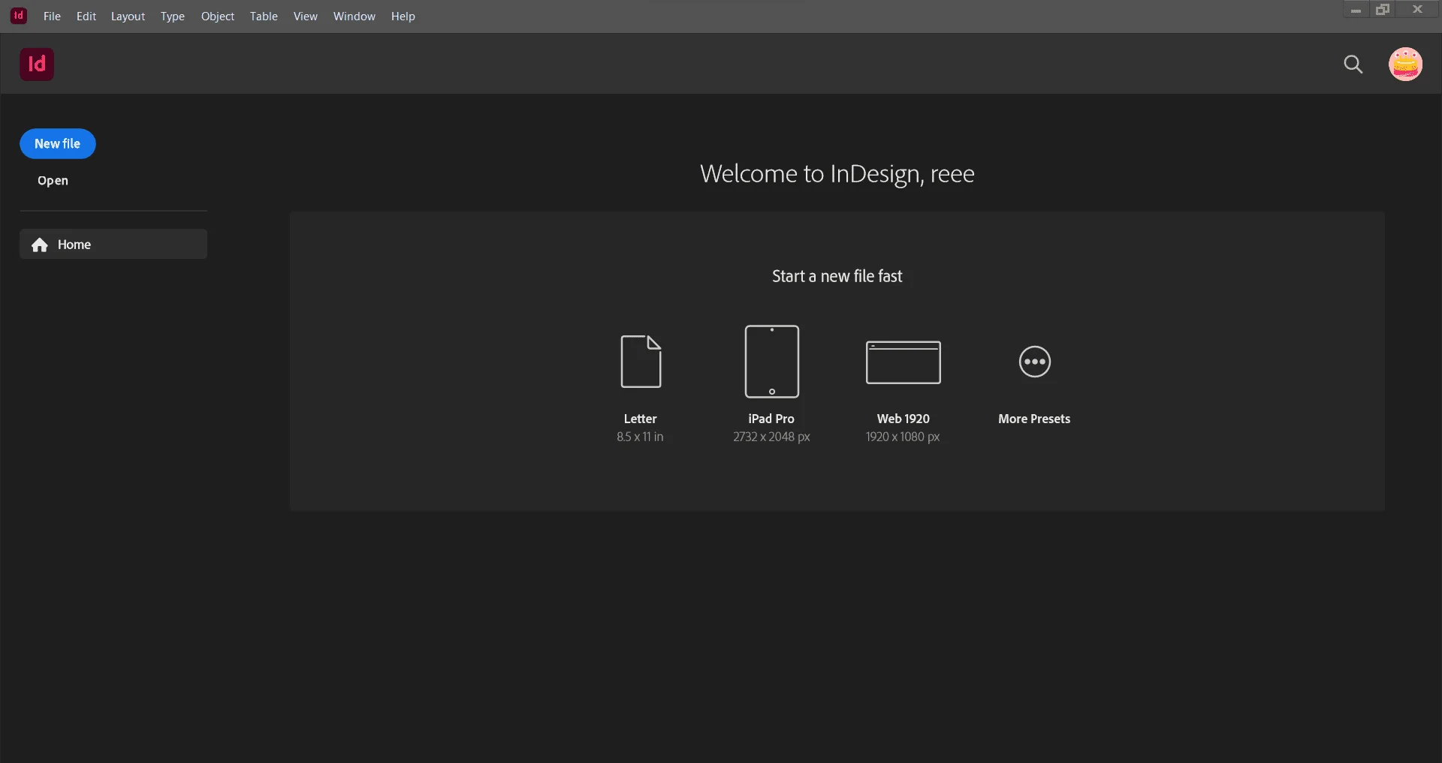The width and height of the screenshot is (1442, 763).
Task: Open the File menu
Action: pos(52,16)
